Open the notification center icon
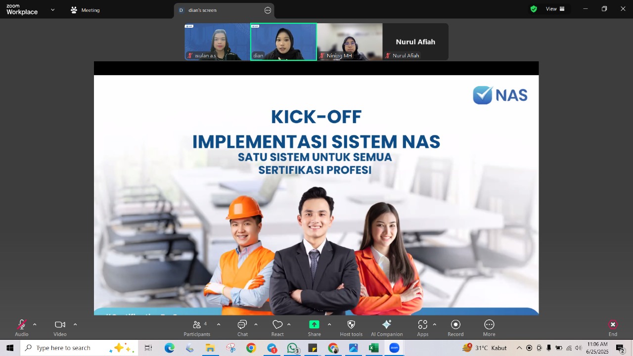 click(x=621, y=348)
